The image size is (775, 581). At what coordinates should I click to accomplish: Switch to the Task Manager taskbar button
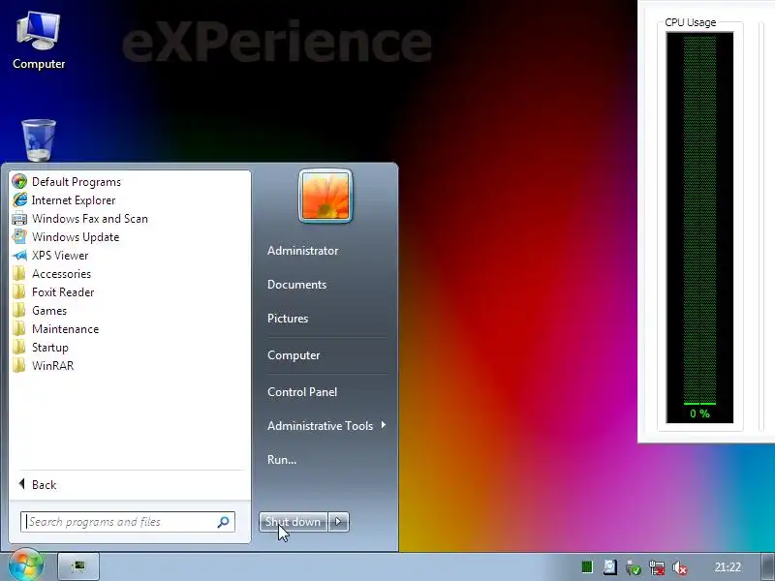pyautogui.click(x=78, y=566)
